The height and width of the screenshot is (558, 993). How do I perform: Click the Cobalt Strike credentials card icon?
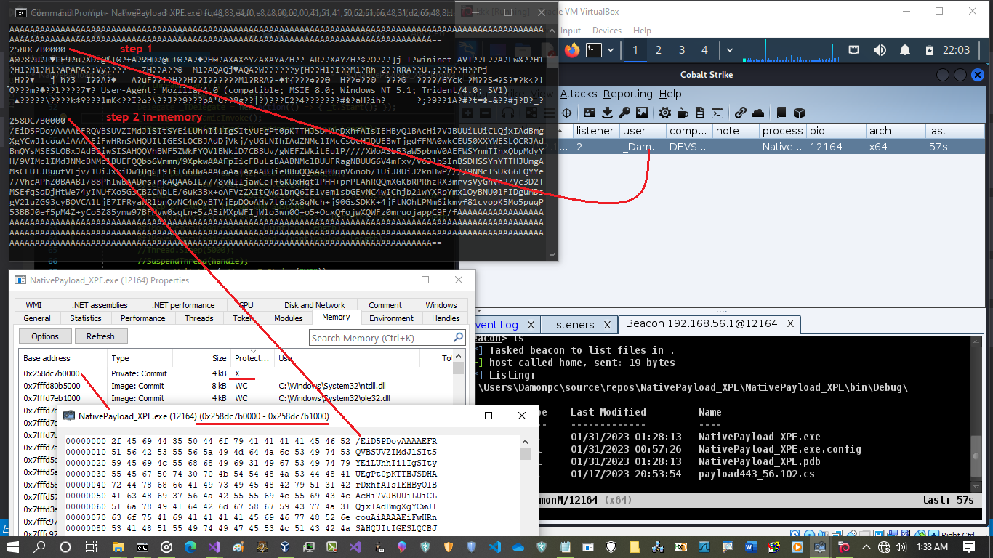590,113
